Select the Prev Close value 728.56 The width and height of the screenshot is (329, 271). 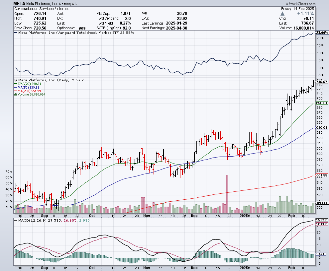[x=40, y=28]
